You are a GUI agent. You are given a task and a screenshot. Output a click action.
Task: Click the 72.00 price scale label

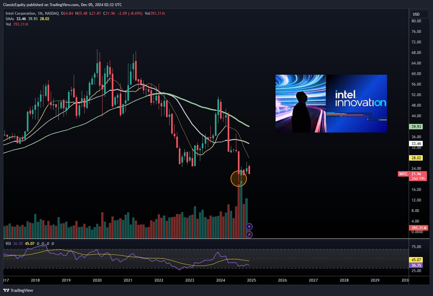[x=416, y=42]
